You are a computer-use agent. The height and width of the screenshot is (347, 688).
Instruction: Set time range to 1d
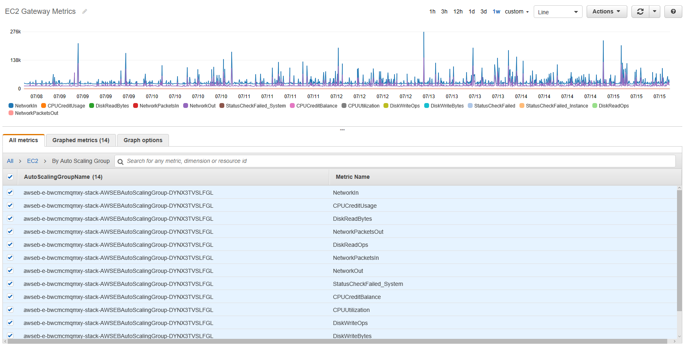coord(471,11)
